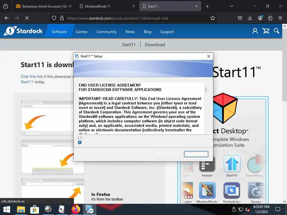Click the Firefox account avatar icon
This screenshot has width=287, height=215.
[260, 18]
